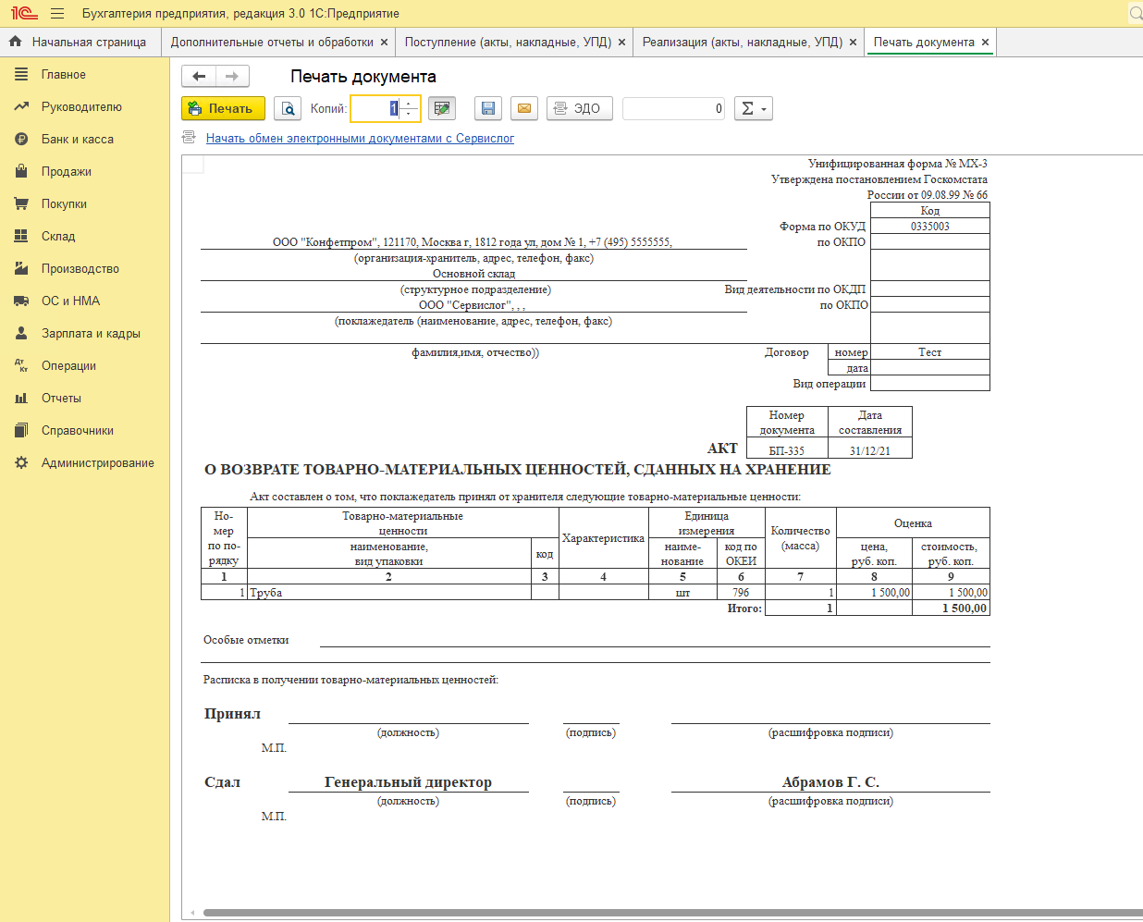Open print preview icon

pyautogui.click(x=289, y=108)
